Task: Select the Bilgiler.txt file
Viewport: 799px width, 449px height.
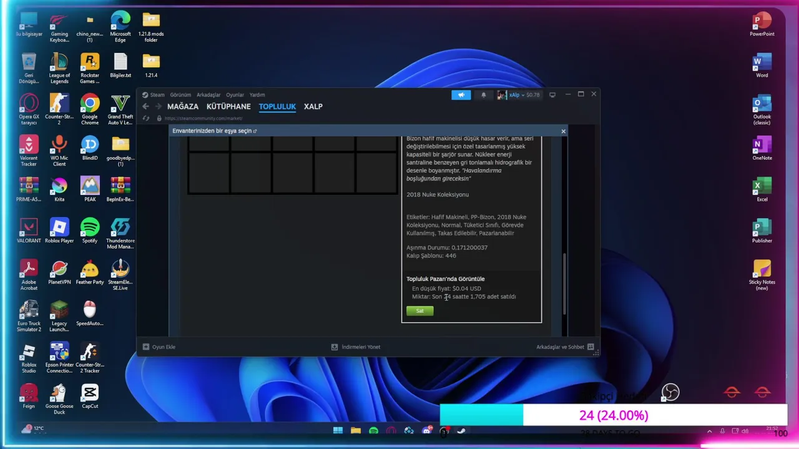Action: (x=120, y=65)
